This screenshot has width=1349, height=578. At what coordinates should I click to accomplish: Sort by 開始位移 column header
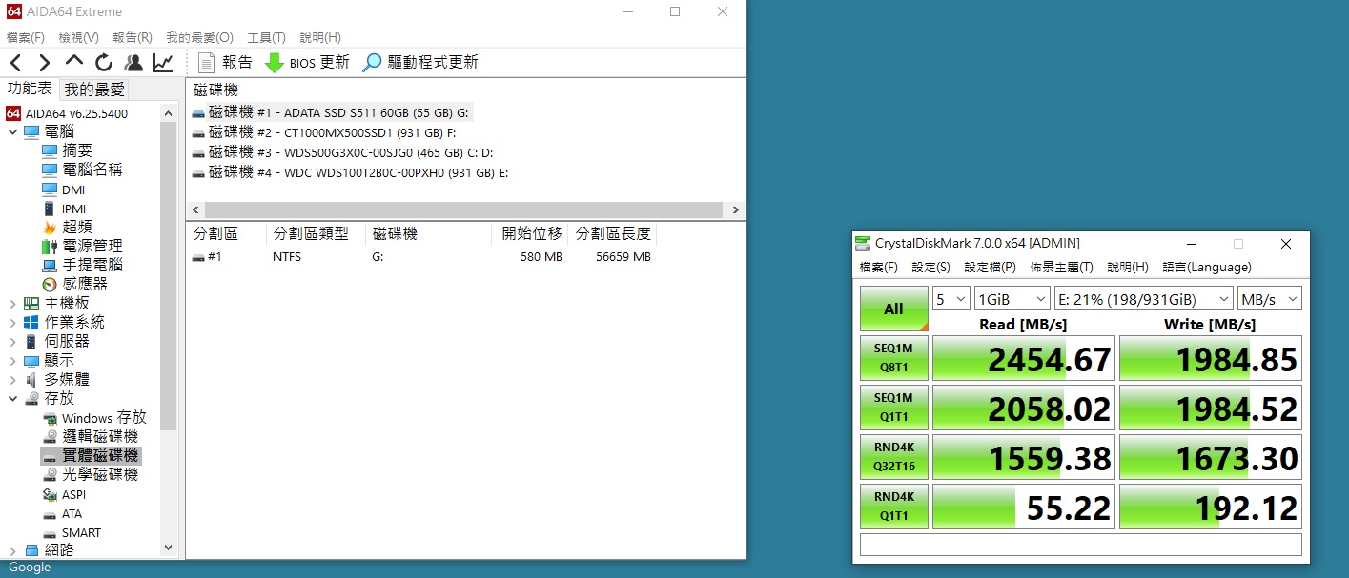coord(529,233)
